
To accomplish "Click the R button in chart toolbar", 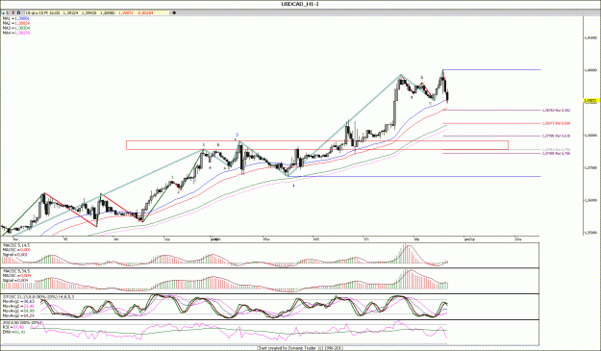I will [x=18, y=13].
